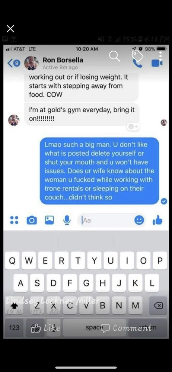Image resolution: width=172 pixels, height=372 pixels.
Task: Send a thumbs-up like
Action: point(157,220)
